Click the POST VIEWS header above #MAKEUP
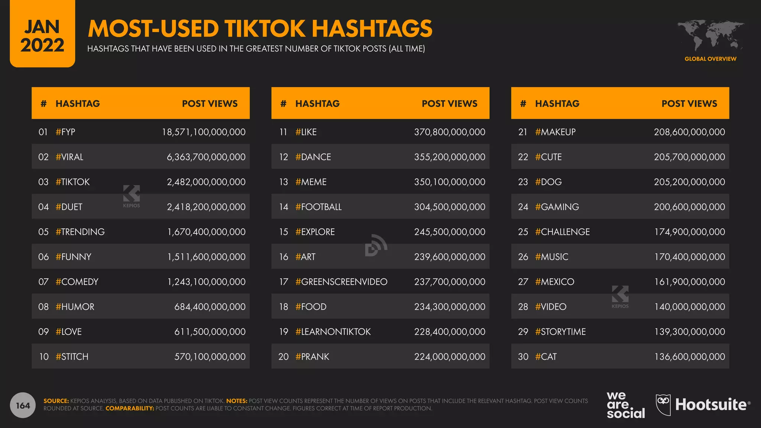Screen dimensions: 761x428 [689, 104]
